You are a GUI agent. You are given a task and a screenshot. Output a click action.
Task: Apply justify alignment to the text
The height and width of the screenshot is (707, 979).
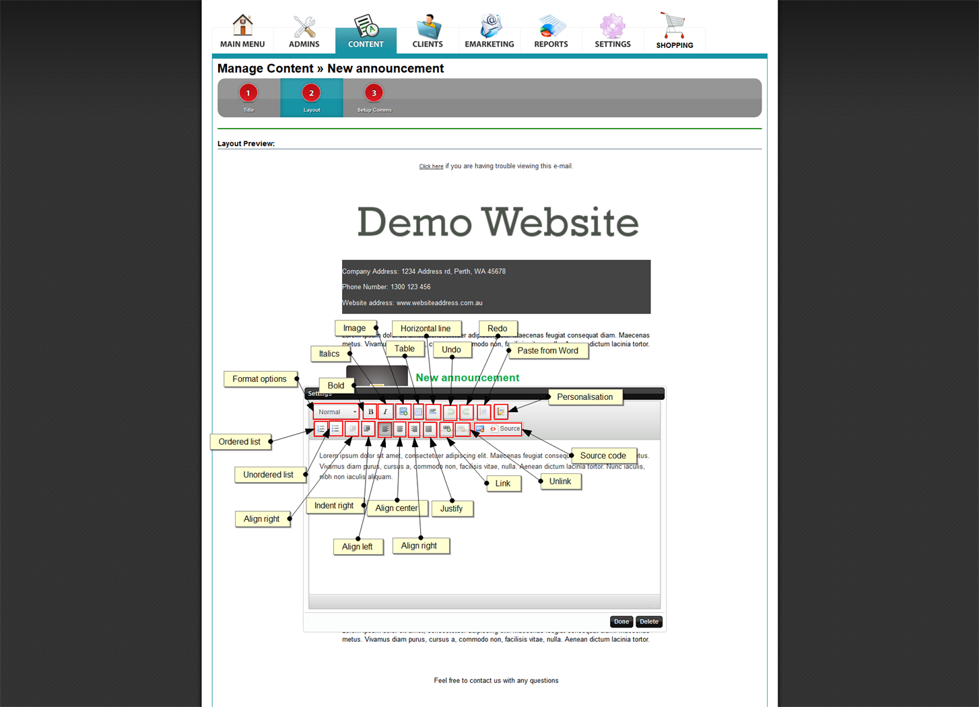[x=429, y=429]
